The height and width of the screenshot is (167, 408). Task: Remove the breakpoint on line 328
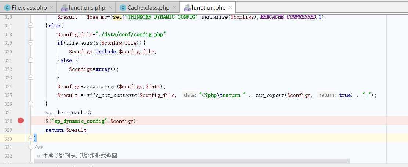[x=21, y=120]
